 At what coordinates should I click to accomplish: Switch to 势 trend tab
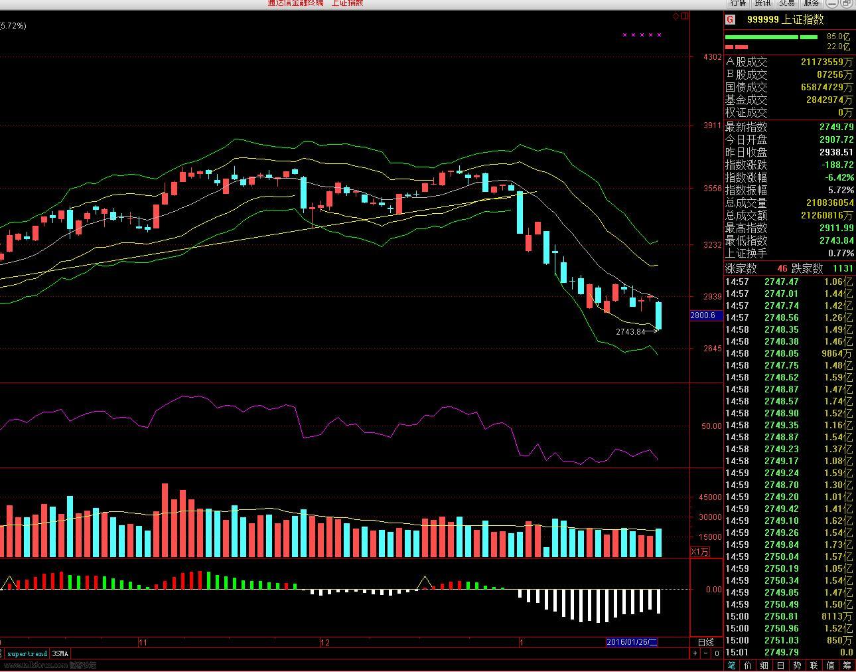click(797, 665)
